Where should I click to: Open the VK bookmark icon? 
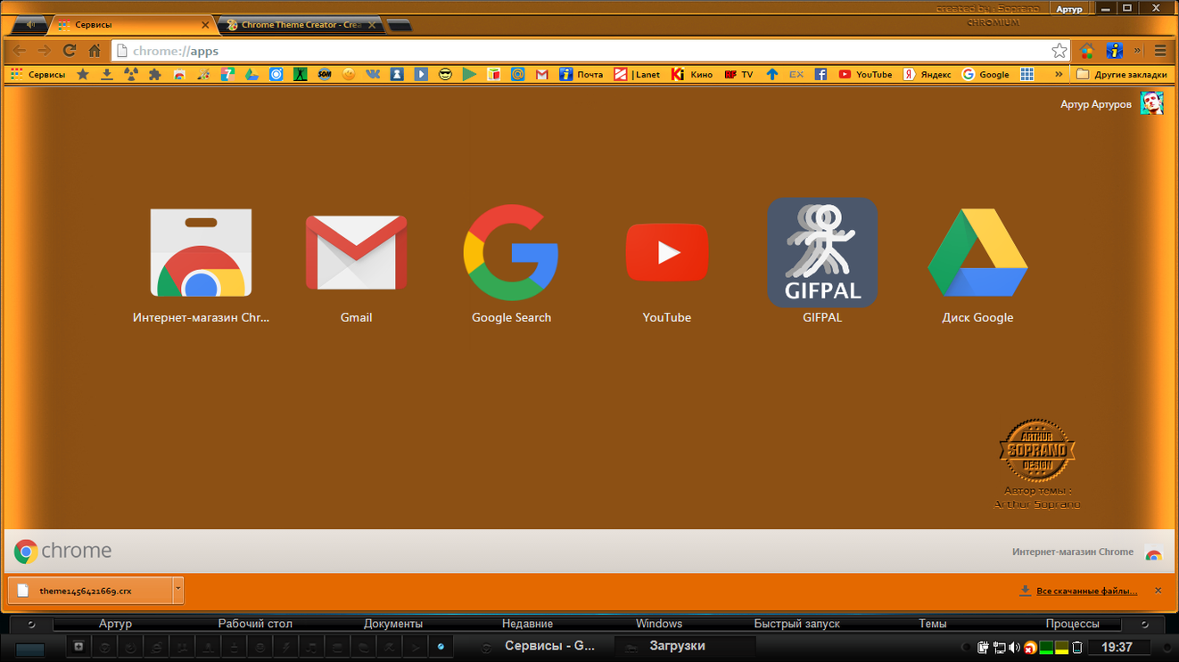tap(373, 75)
